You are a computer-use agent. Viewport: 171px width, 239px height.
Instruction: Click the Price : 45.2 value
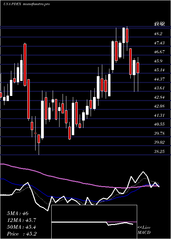point(22,234)
